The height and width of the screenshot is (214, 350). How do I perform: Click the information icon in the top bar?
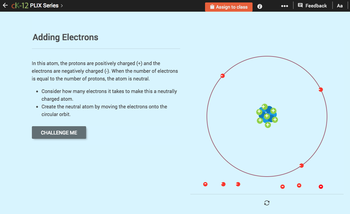[x=260, y=6]
